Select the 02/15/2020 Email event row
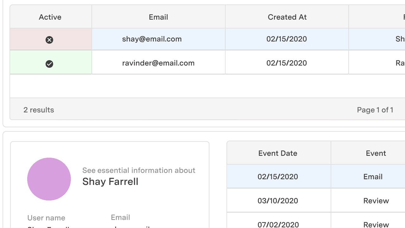This screenshot has width=405, height=228. (316, 176)
